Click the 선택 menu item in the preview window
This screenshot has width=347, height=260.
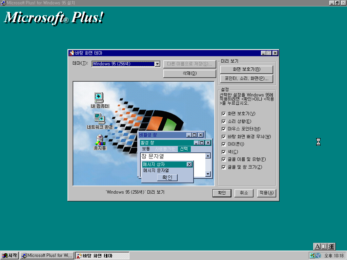tap(184, 149)
